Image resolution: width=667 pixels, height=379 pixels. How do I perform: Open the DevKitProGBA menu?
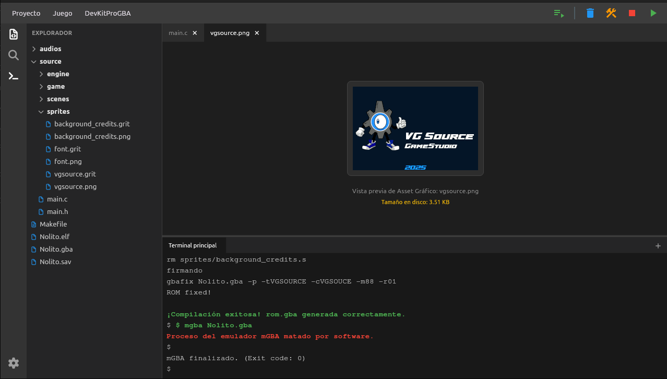click(108, 13)
